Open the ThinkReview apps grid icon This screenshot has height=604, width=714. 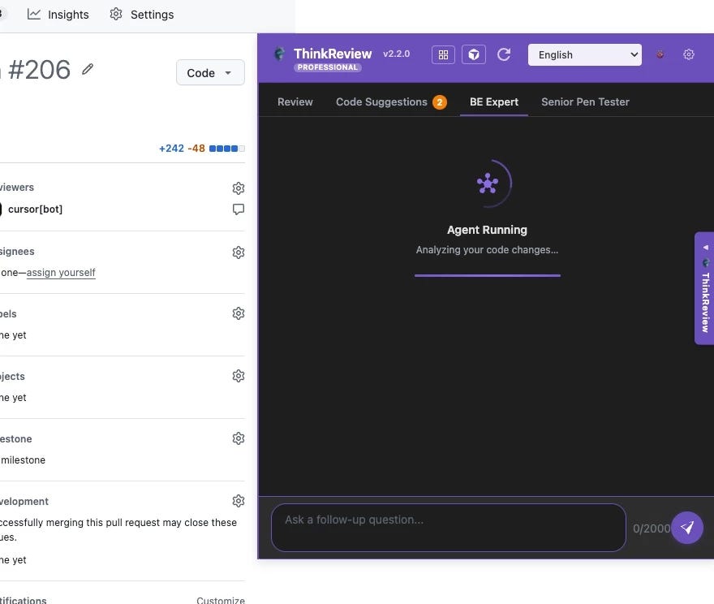click(443, 54)
